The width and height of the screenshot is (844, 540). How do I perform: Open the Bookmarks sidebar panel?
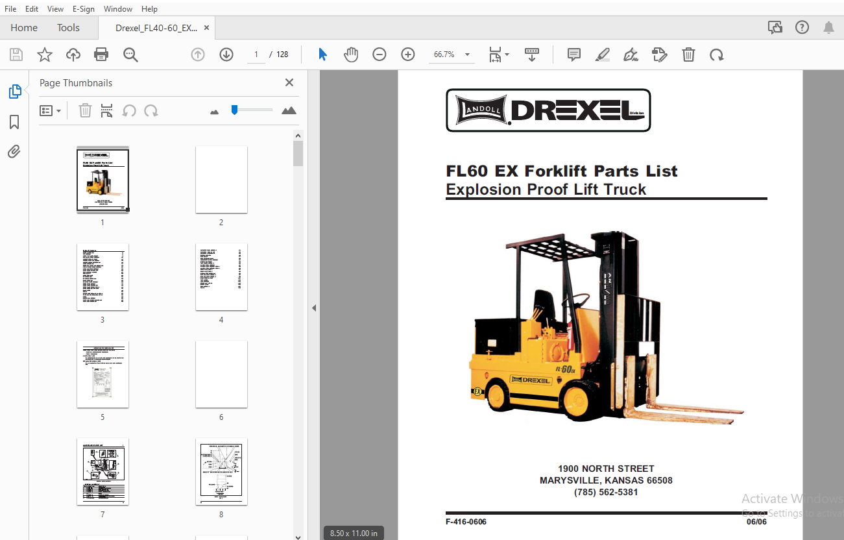[x=14, y=122]
